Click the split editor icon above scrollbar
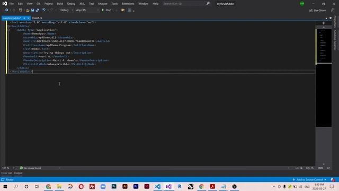Screen dimensions: 339x191 pyautogui.click(x=324, y=23)
